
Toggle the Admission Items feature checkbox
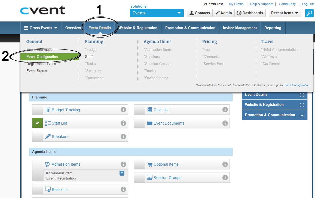point(38,170)
